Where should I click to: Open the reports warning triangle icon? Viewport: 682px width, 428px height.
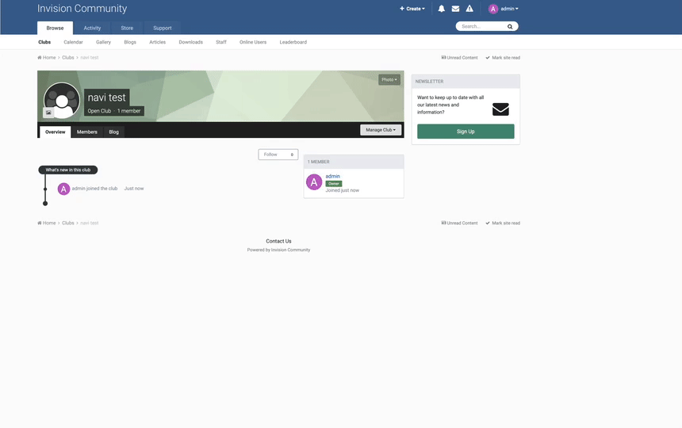pyautogui.click(x=469, y=9)
